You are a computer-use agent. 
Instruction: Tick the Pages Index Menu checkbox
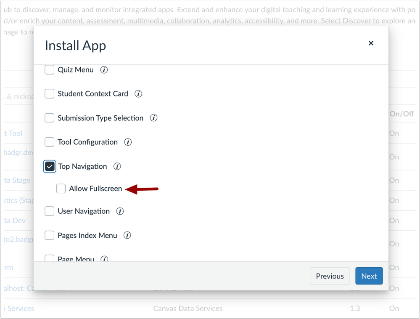(50, 236)
